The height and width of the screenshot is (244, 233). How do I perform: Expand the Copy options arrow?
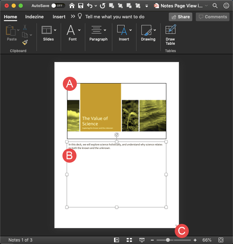pyautogui.click(x=31, y=35)
